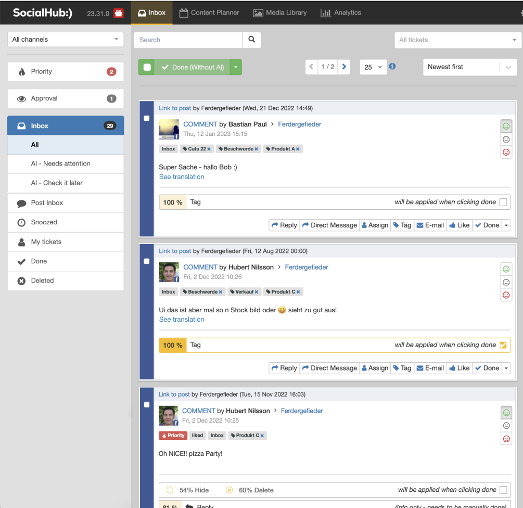The image size is (523, 508).
Task: Open the Approval folder in sidebar
Action: point(66,98)
